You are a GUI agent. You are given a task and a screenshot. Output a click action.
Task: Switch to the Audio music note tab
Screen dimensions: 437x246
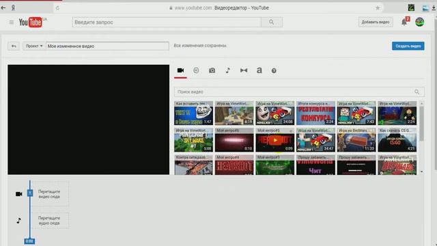tap(227, 70)
